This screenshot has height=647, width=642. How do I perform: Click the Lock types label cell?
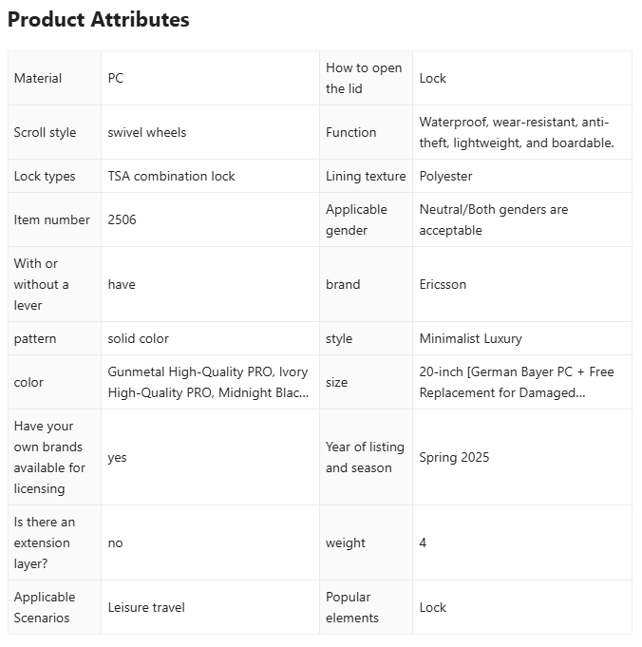click(54, 176)
